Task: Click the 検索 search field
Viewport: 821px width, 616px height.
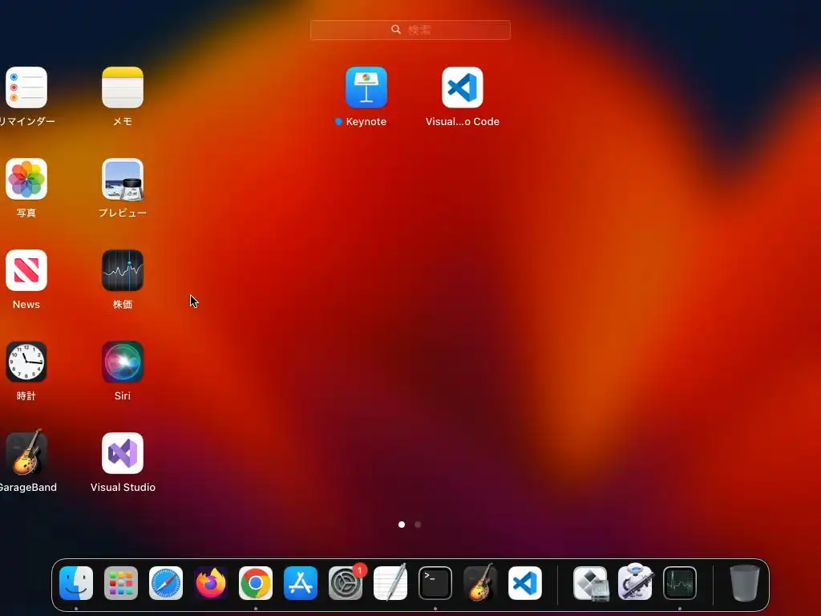Action: 410,30
